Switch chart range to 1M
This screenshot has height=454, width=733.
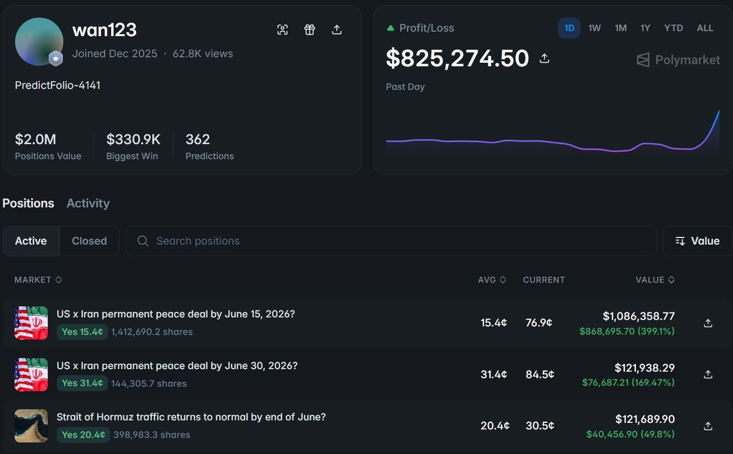pyautogui.click(x=621, y=28)
